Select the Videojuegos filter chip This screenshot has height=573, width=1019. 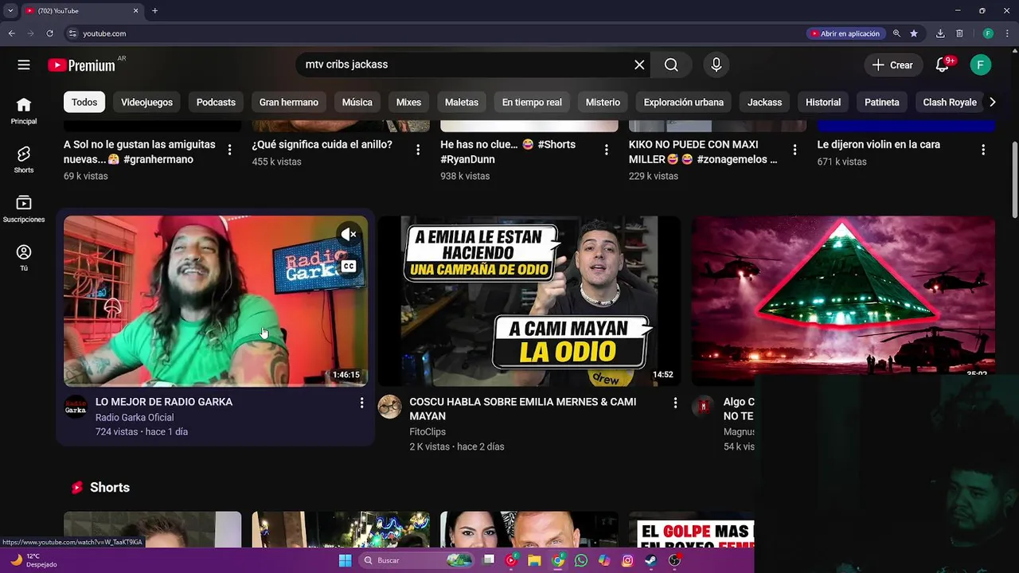click(x=146, y=102)
